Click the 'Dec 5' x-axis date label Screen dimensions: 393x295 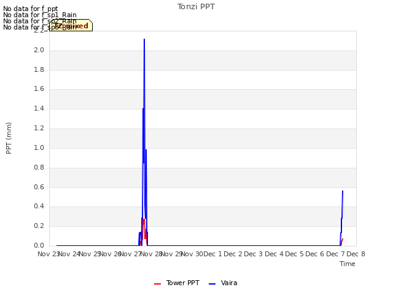pos(295,254)
